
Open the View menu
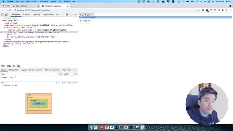[28, 1]
